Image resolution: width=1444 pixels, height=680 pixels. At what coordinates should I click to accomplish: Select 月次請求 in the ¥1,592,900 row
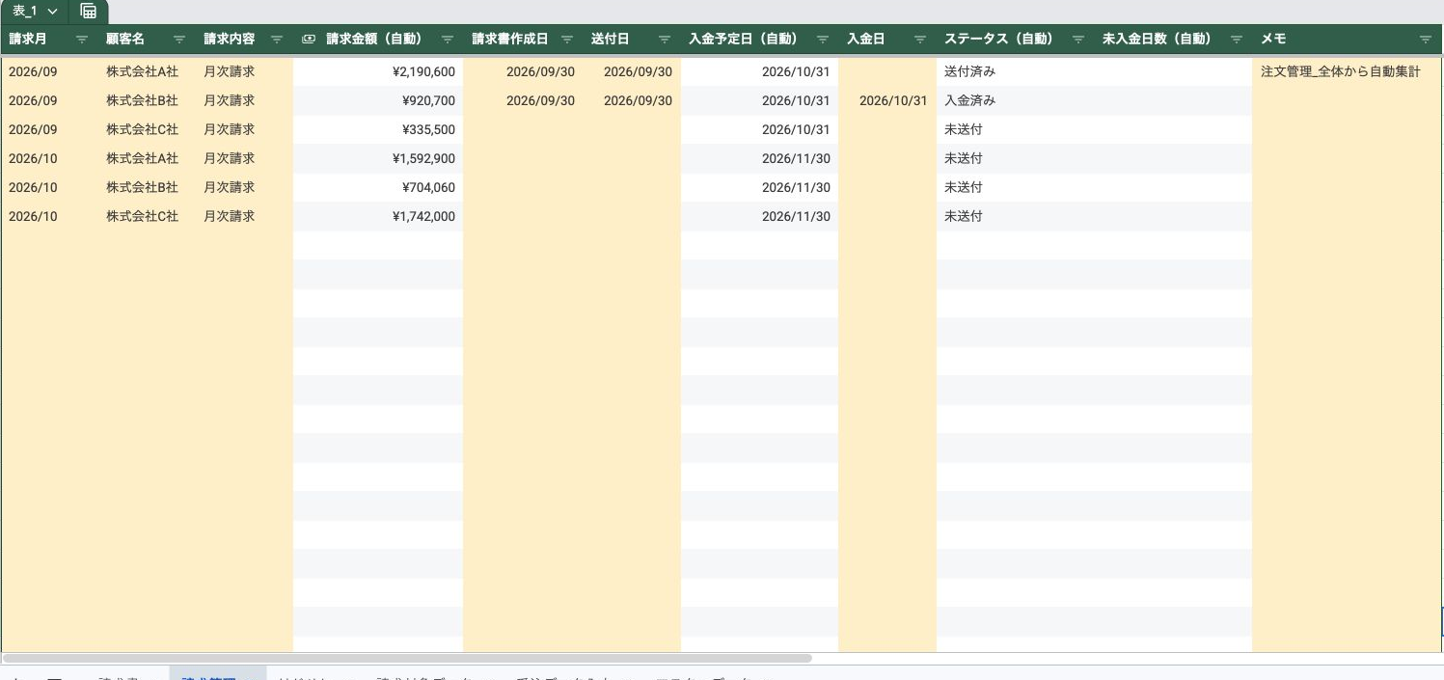click(x=244, y=158)
